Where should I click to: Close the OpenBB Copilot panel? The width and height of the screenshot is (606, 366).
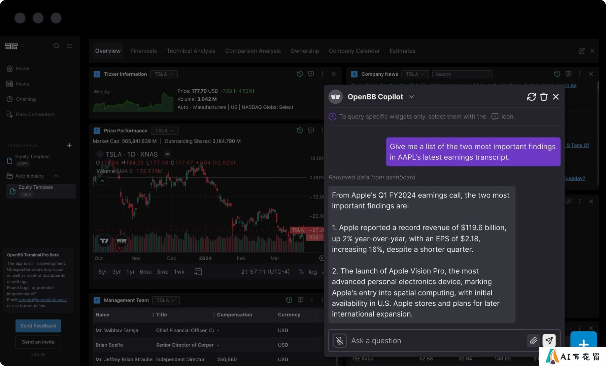coord(556,97)
